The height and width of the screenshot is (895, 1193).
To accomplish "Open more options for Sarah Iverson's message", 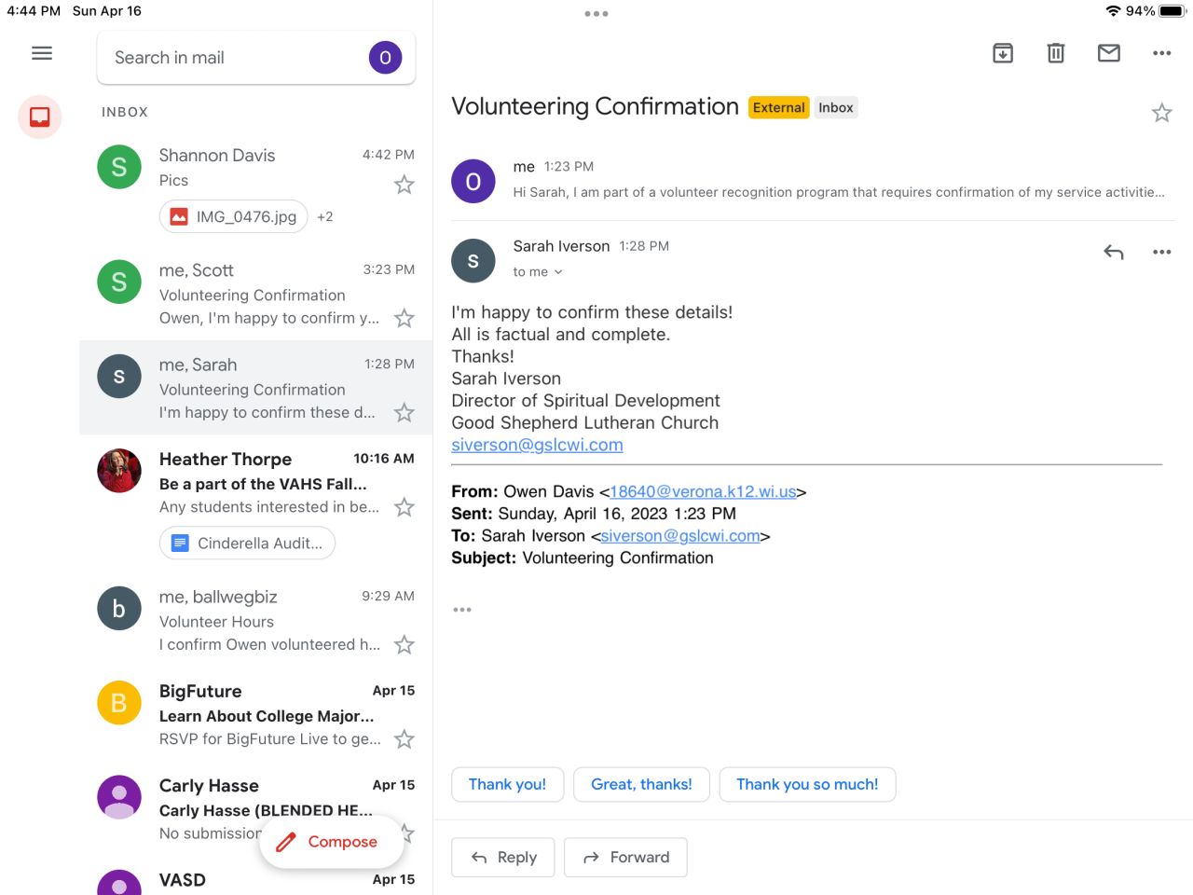I will click(1161, 252).
